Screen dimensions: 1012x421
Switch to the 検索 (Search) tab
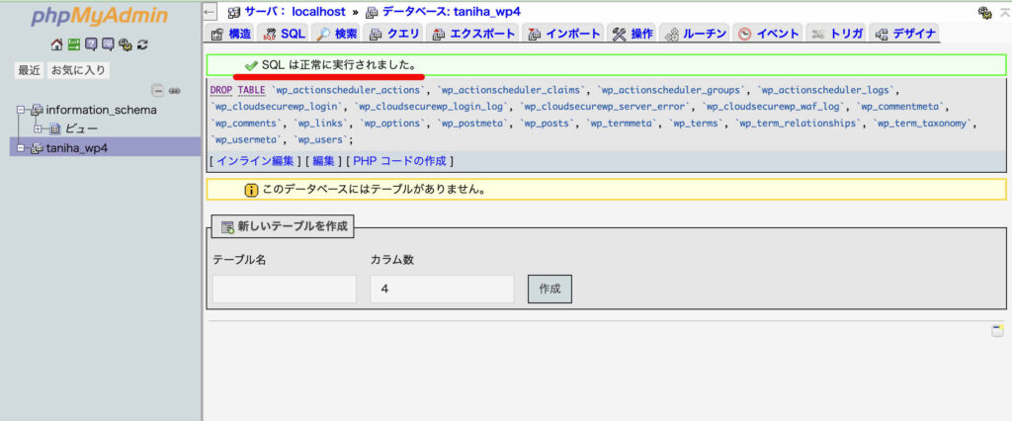[336, 35]
